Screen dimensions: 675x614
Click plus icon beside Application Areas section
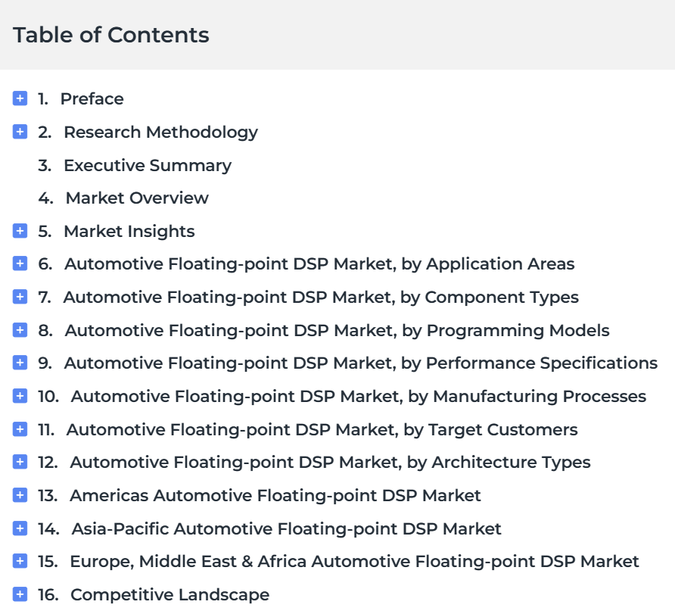tap(20, 263)
